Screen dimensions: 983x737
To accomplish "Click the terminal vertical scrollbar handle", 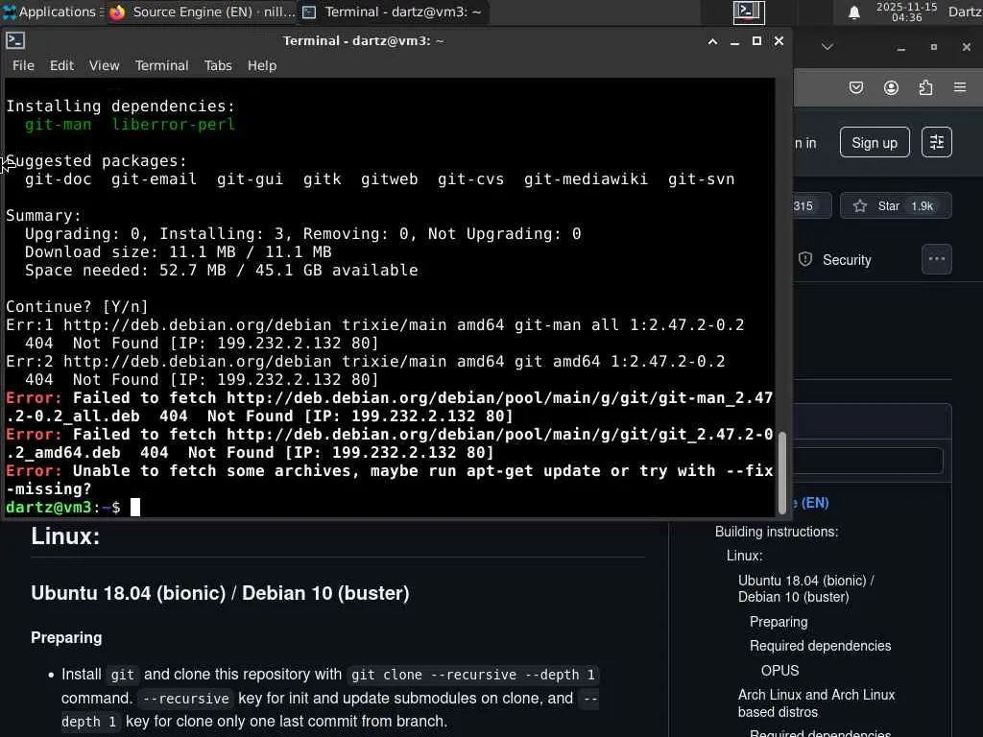I will (x=781, y=472).
